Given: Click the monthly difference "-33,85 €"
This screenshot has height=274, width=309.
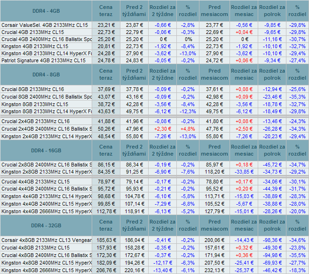Looking at the screenshot, I should pos(244,172).
